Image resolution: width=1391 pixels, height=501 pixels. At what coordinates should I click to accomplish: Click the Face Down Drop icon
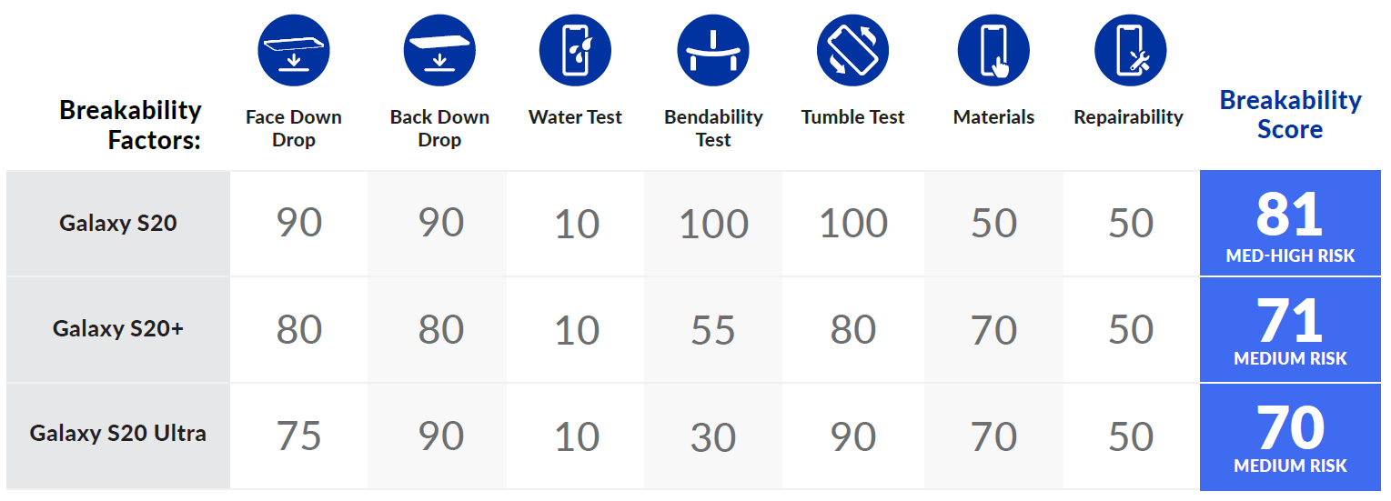tap(294, 50)
